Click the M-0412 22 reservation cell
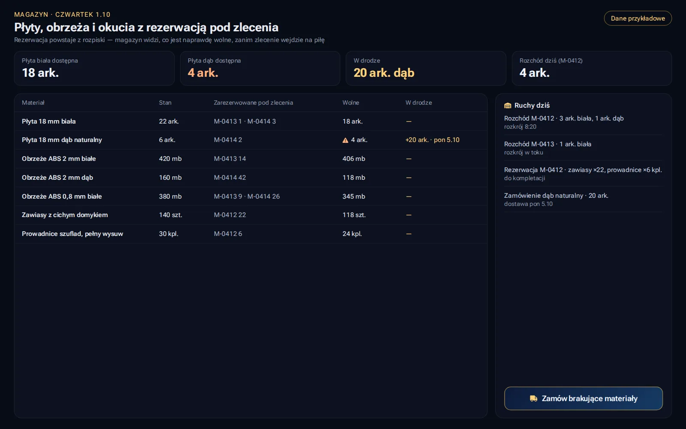The width and height of the screenshot is (686, 429). pos(230,215)
